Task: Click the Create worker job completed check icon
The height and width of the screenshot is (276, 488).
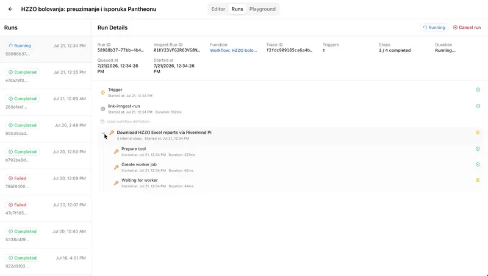Action: [x=478, y=164]
